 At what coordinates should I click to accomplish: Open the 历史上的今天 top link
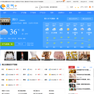pos(84,2)
